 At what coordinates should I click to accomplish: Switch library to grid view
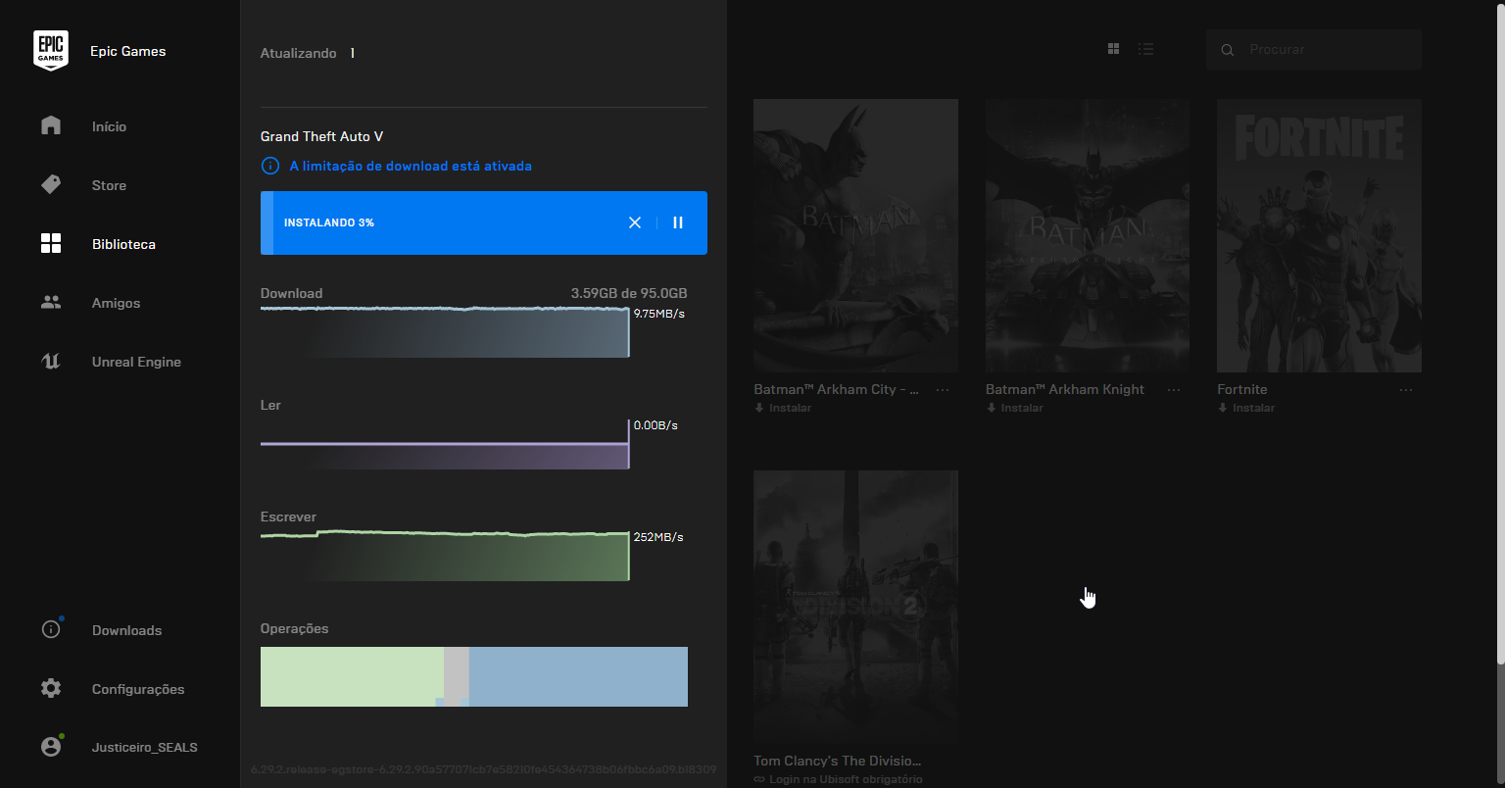1113,49
